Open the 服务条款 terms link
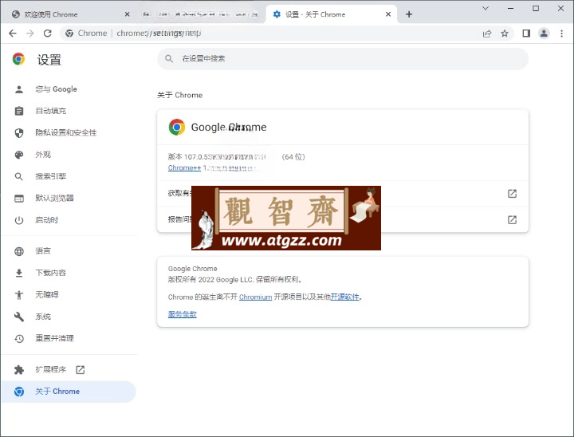The image size is (574, 437). (x=183, y=314)
